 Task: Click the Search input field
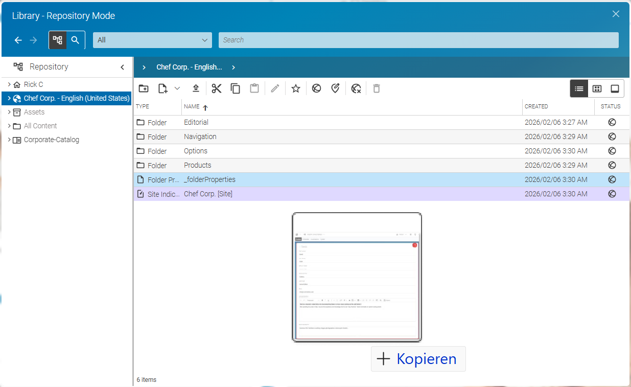click(x=418, y=40)
